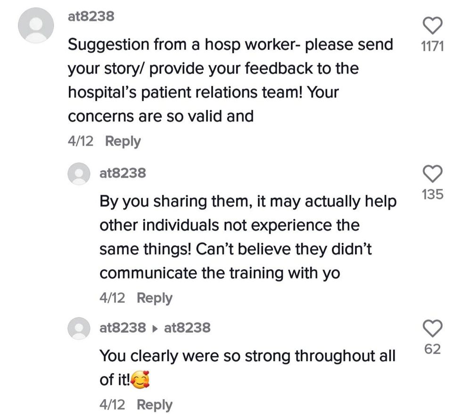The width and height of the screenshot is (462, 418).
Task: Click the reply arrow between the usernames
Action: (x=155, y=328)
